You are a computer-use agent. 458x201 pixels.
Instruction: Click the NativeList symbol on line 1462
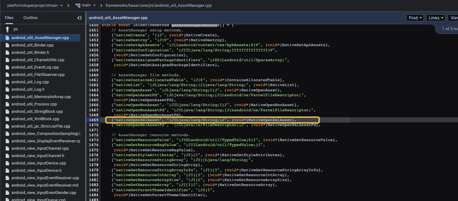[282, 85]
